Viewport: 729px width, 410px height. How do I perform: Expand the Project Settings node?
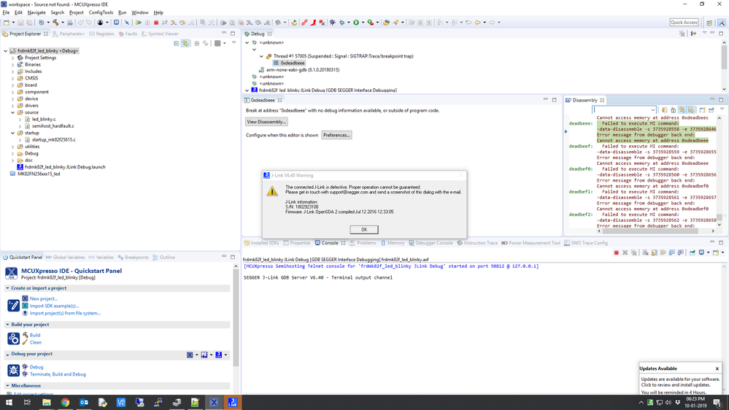[x=12, y=58]
